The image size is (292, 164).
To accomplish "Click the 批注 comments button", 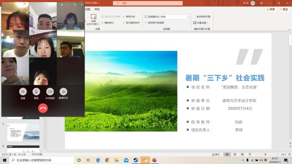I will point(283,9).
